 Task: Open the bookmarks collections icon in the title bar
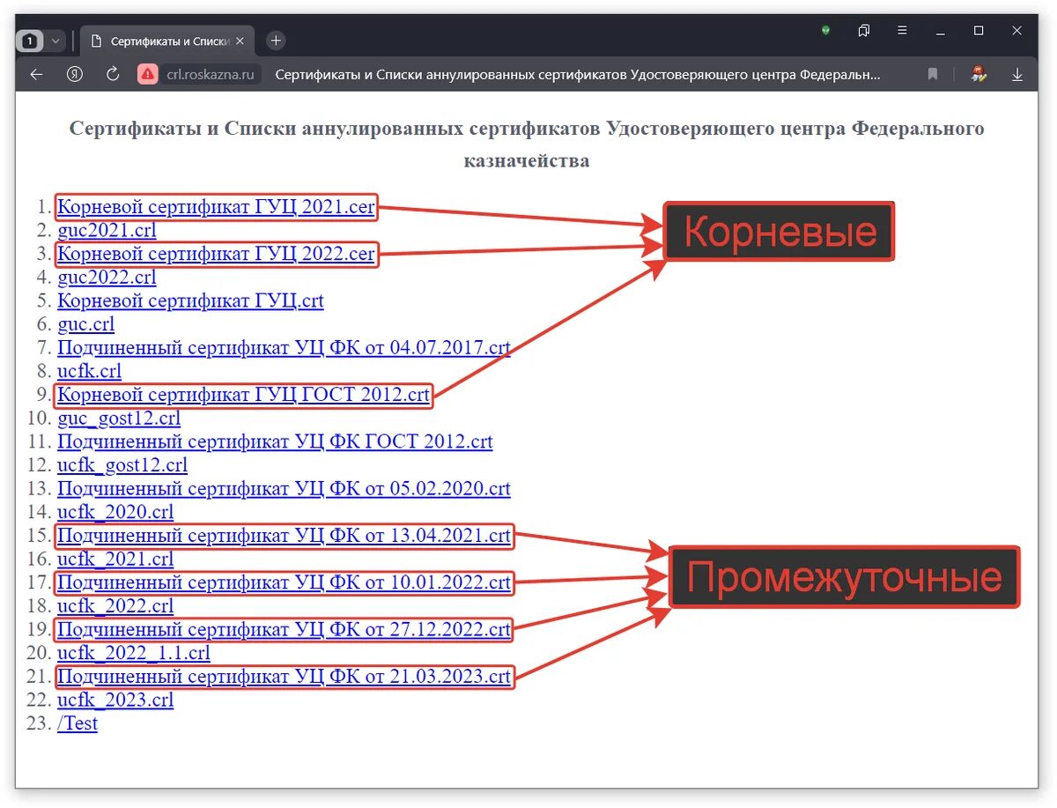point(864,30)
